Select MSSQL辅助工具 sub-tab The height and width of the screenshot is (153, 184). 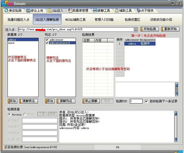[75, 20]
